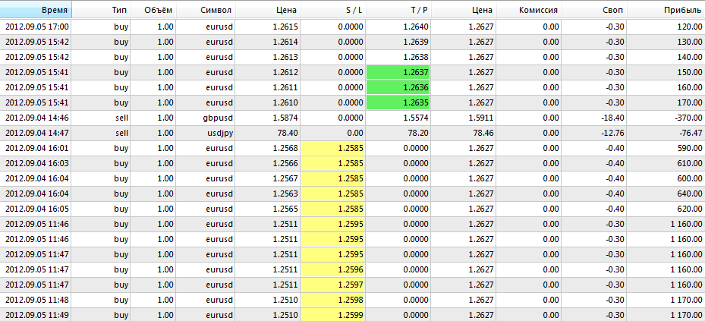Click the green 1.2637 T/P cell
The height and width of the screenshot is (321, 705).
[398, 72]
